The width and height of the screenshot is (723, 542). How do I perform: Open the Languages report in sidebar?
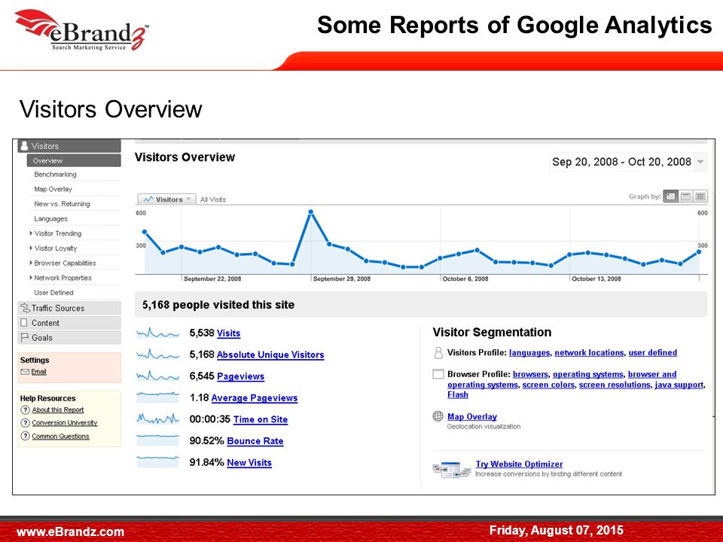coord(50,218)
